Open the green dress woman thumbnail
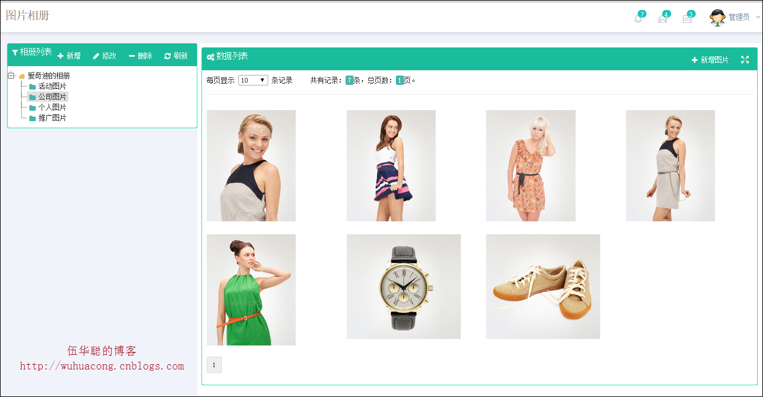 click(x=251, y=290)
